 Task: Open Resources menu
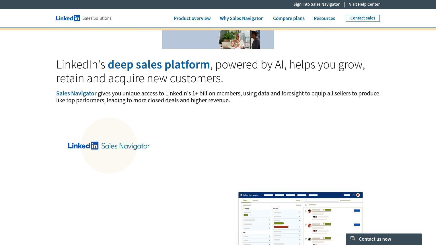324,18
